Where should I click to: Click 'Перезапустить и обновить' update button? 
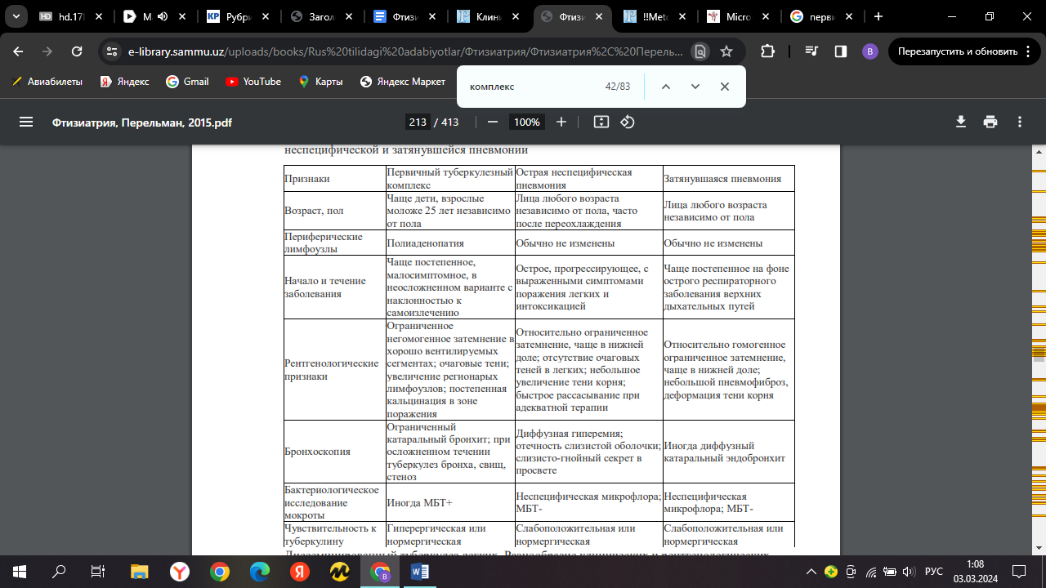964,51
